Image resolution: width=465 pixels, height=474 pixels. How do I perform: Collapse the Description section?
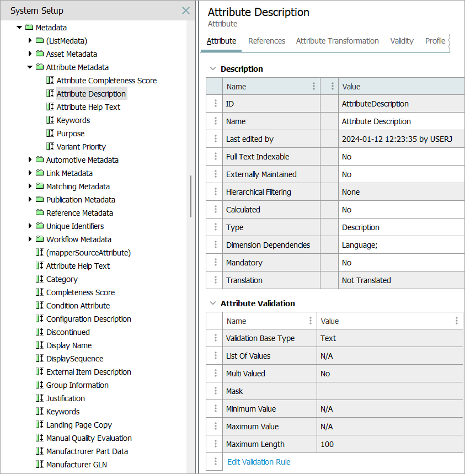(x=212, y=69)
